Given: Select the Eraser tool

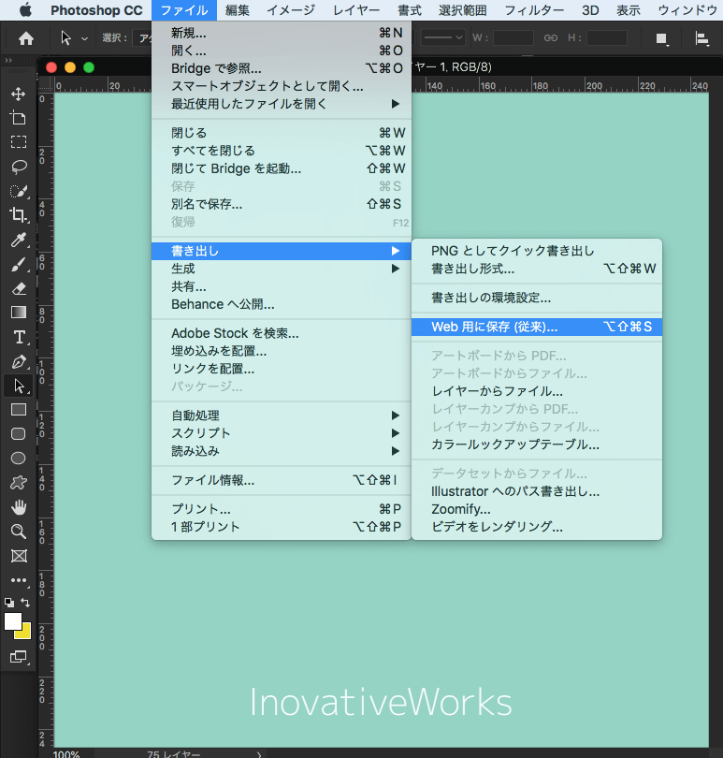Looking at the screenshot, I should click(19, 288).
